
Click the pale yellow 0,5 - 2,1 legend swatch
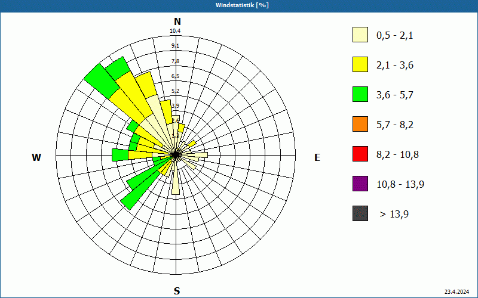click(360, 35)
